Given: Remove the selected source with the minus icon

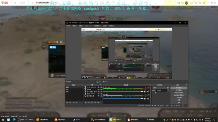Looking at the screenshot, I should [89, 102].
